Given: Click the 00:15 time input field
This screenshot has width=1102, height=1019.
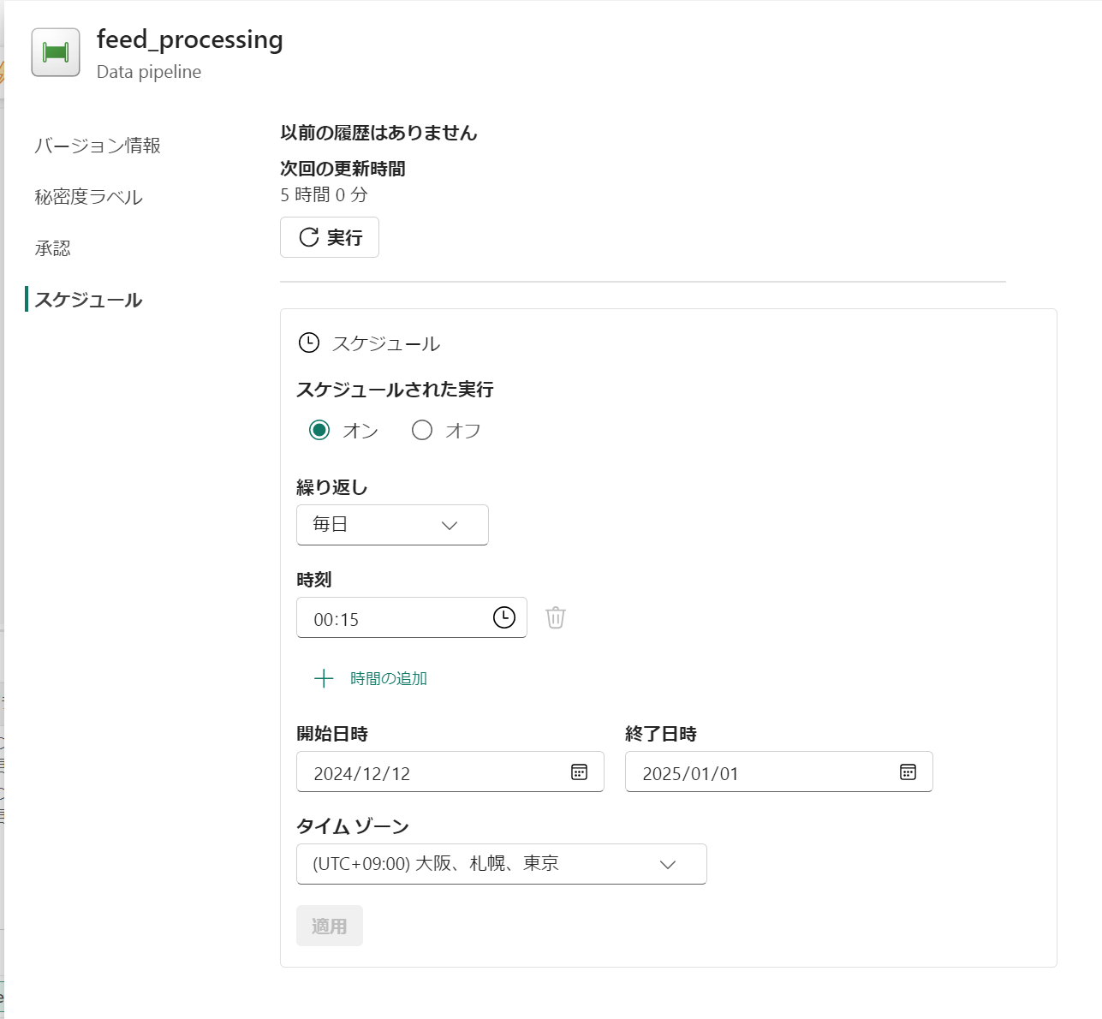Looking at the screenshot, I should 411,617.
